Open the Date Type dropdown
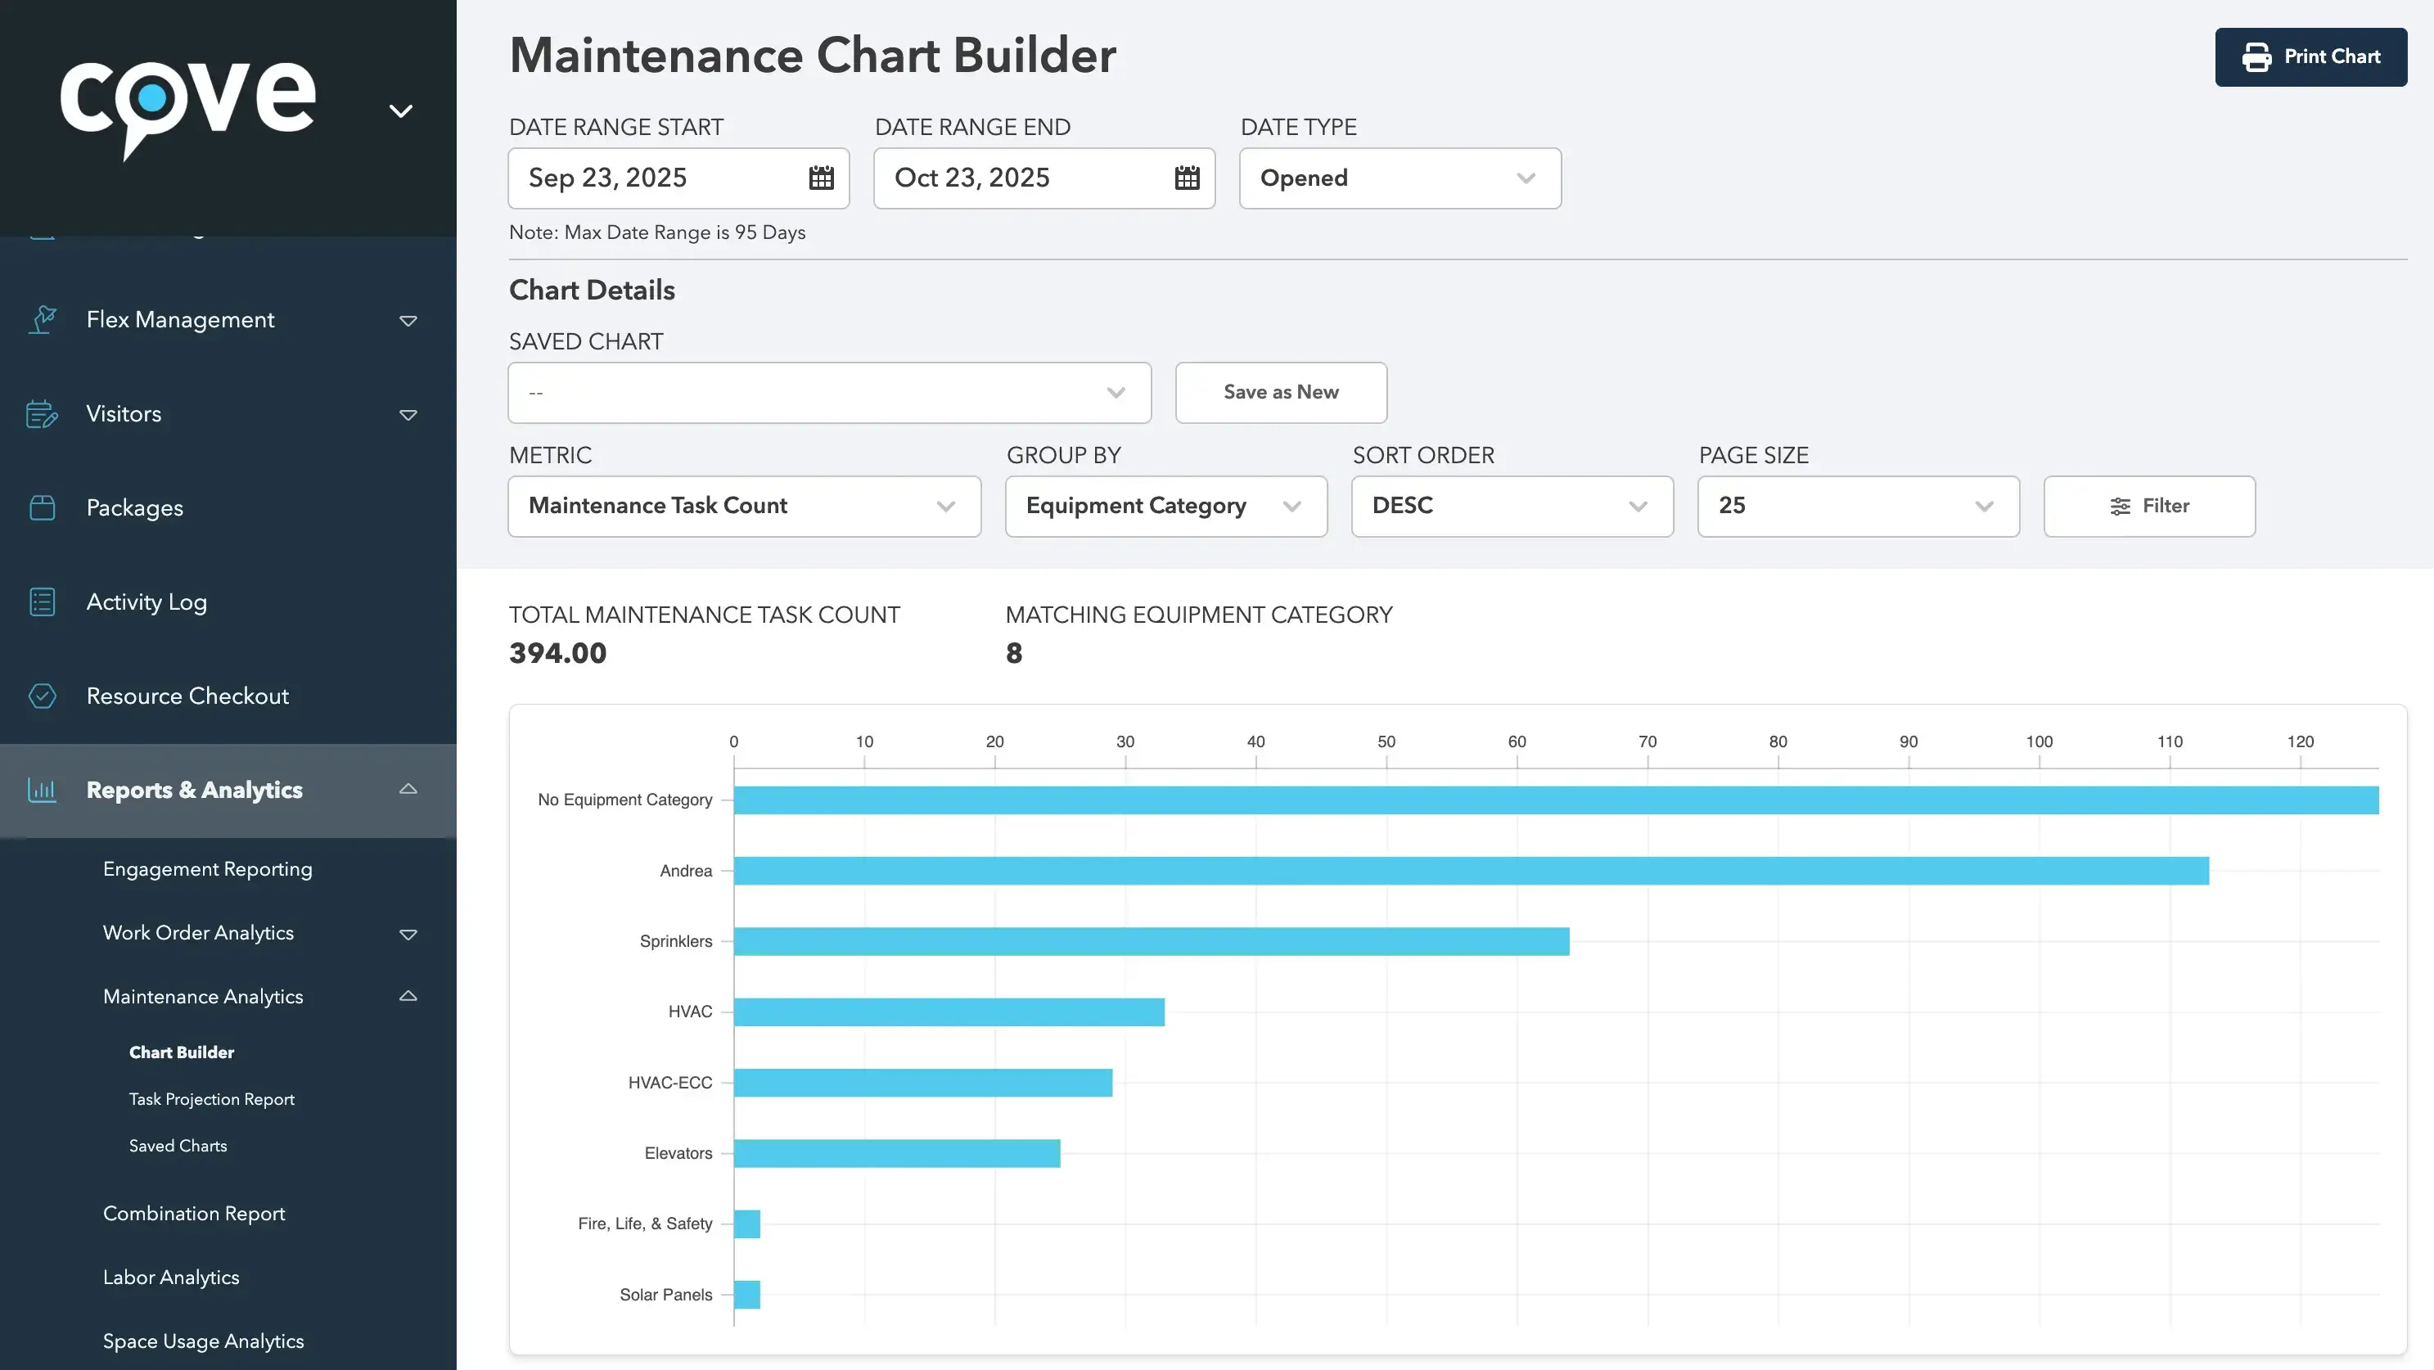This screenshot has height=1370, width=2434. point(1399,178)
